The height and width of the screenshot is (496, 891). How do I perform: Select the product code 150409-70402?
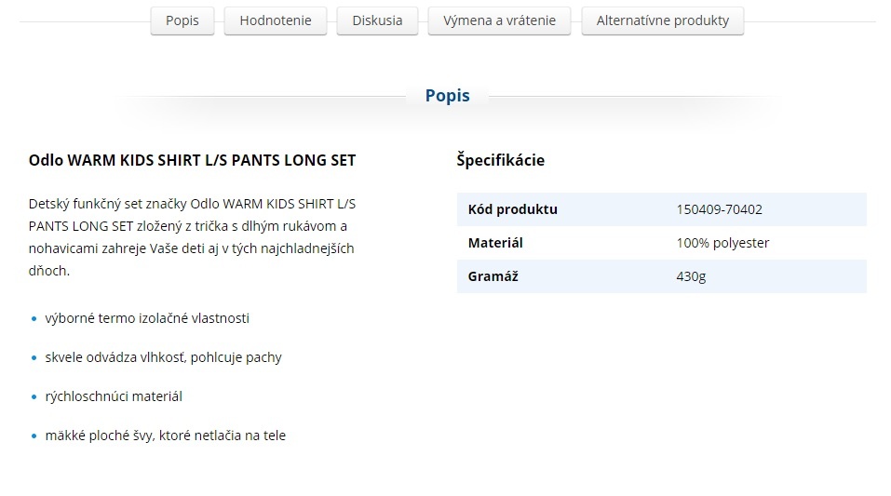[719, 209]
